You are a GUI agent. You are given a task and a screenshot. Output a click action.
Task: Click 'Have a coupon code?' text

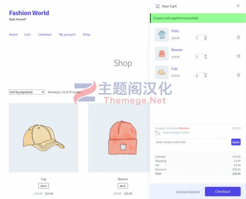click(x=176, y=132)
